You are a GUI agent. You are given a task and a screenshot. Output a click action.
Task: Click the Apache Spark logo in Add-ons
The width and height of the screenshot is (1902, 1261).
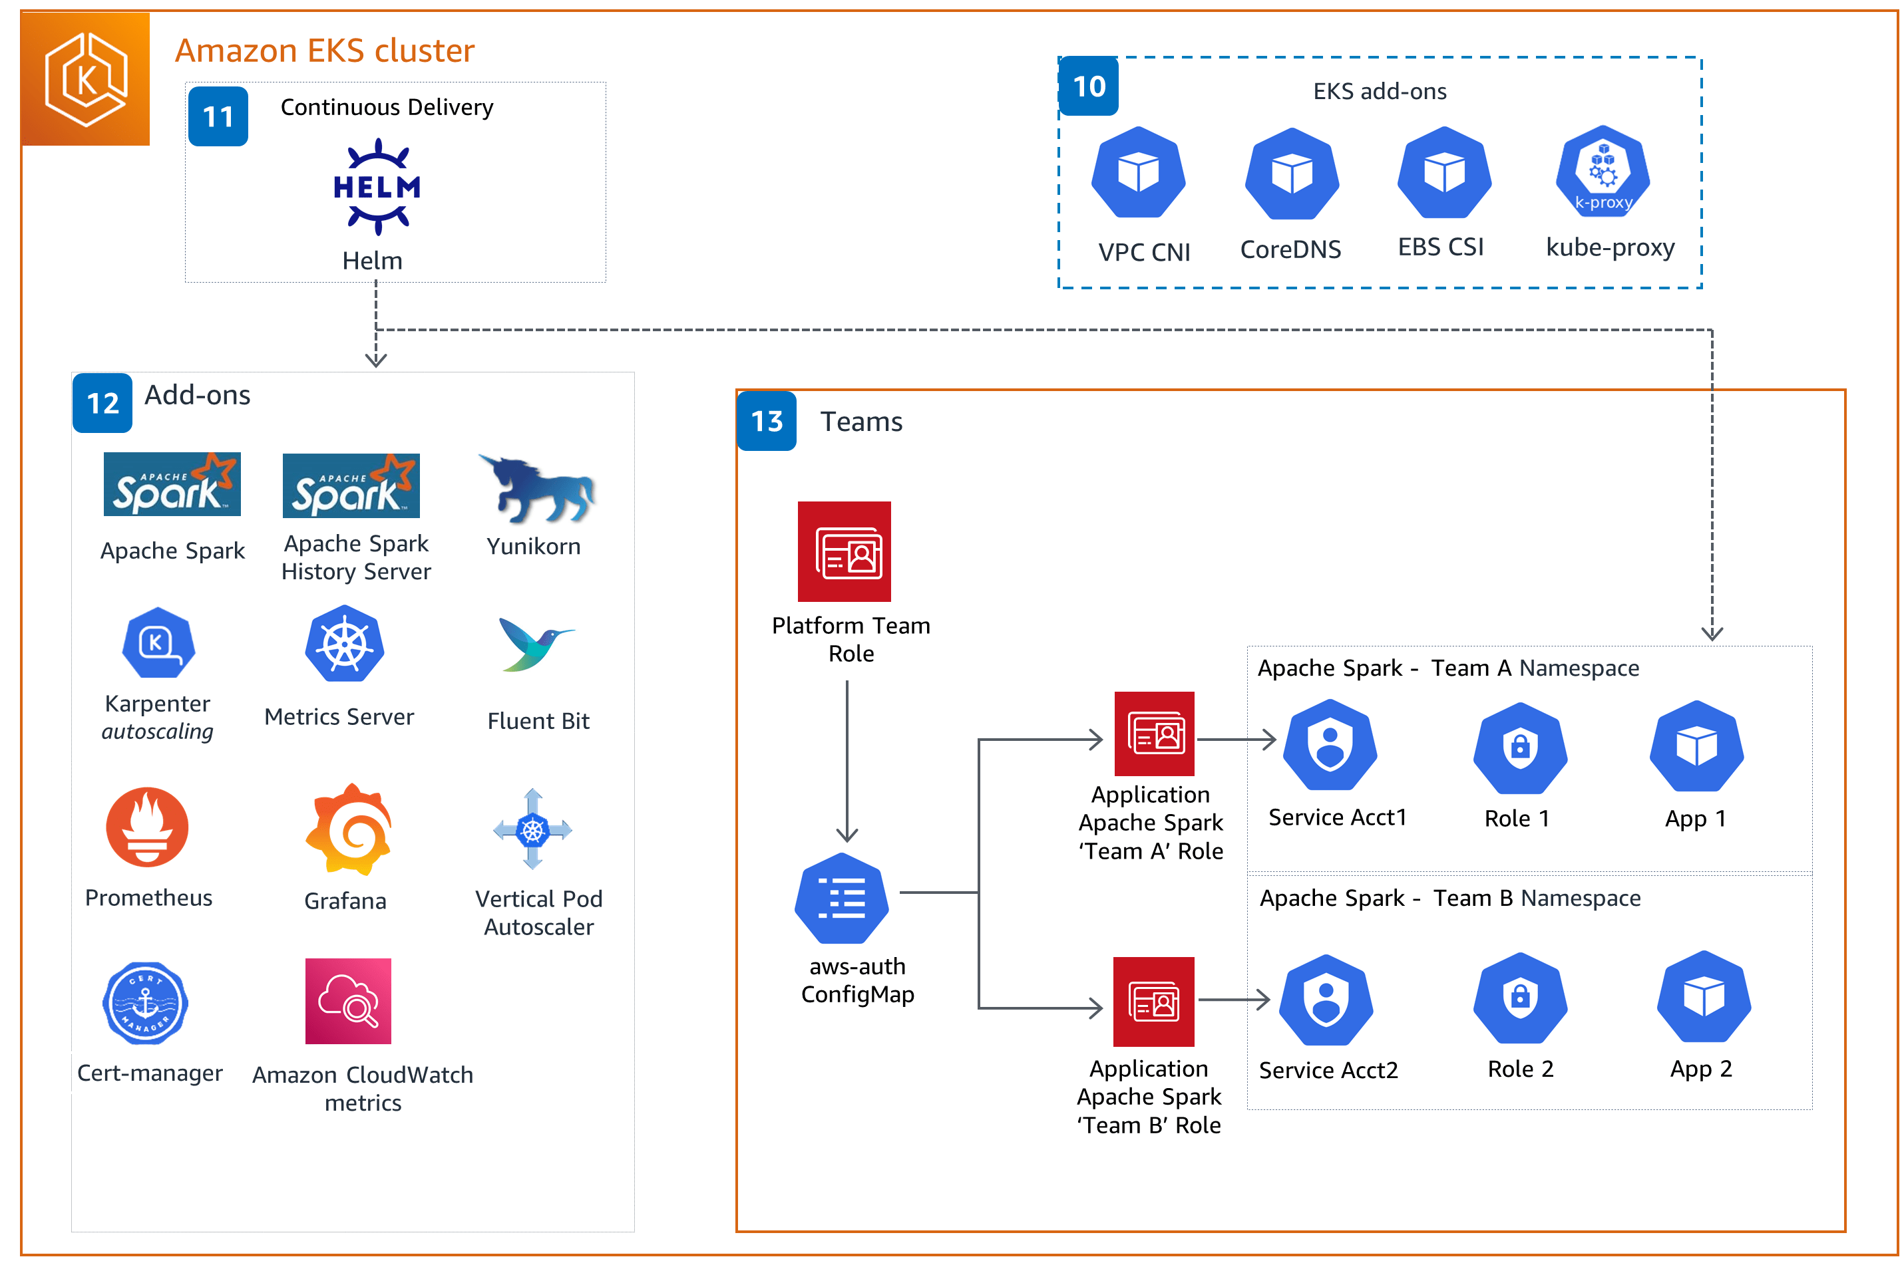point(172,484)
